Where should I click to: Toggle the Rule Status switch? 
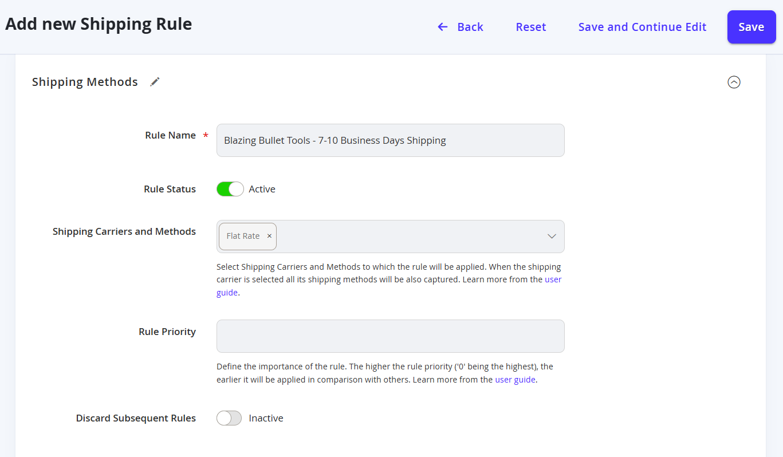tap(230, 189)
